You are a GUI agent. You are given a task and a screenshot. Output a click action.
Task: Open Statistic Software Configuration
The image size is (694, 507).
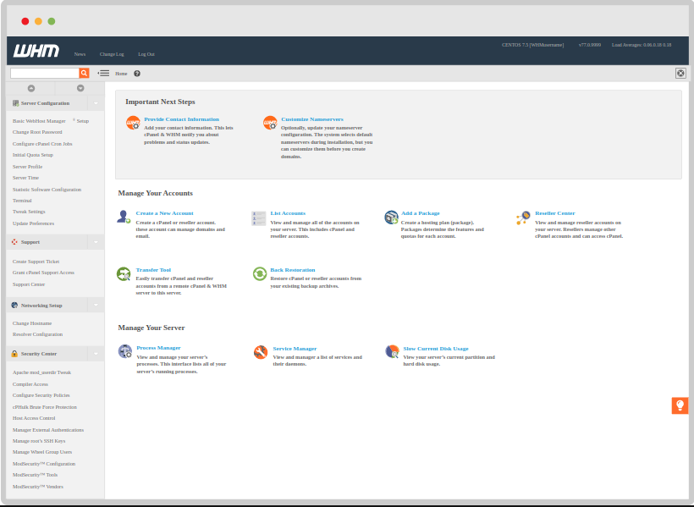click(x=47, y=190)
